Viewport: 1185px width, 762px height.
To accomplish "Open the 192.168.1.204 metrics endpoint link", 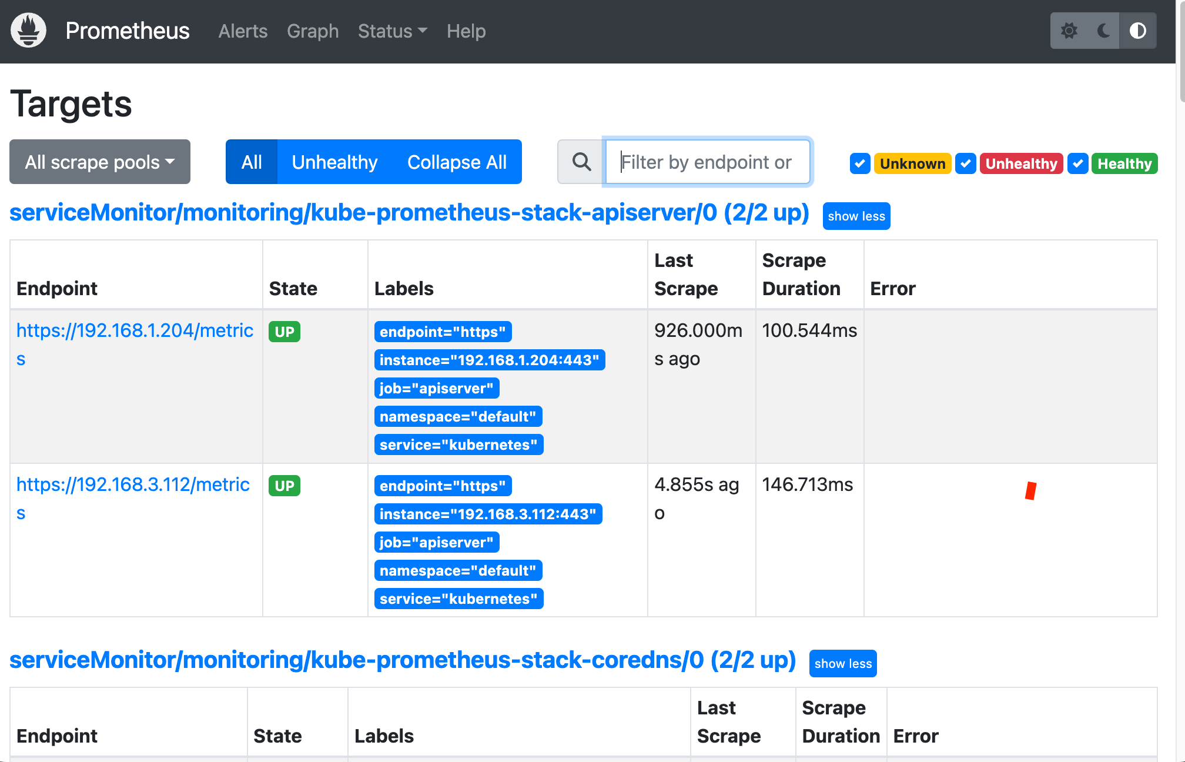I will 135,331.
